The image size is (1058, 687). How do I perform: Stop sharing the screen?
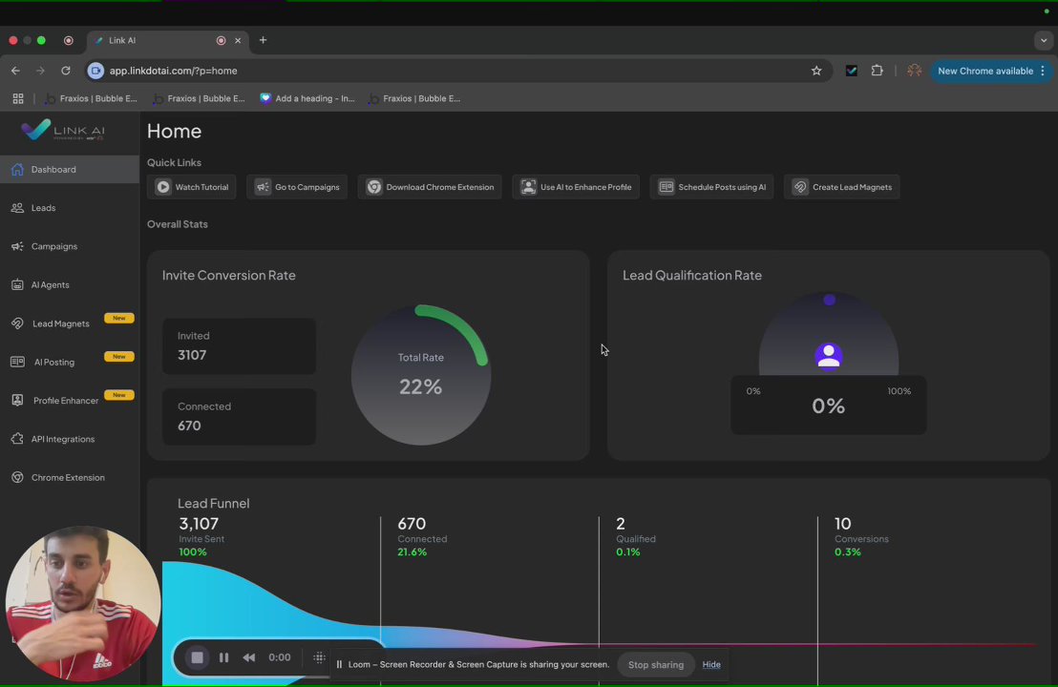tap(656, 665)
